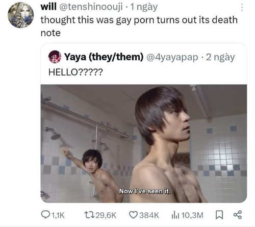Click the HELLO????? quoted tweet text

pos(75,72)
